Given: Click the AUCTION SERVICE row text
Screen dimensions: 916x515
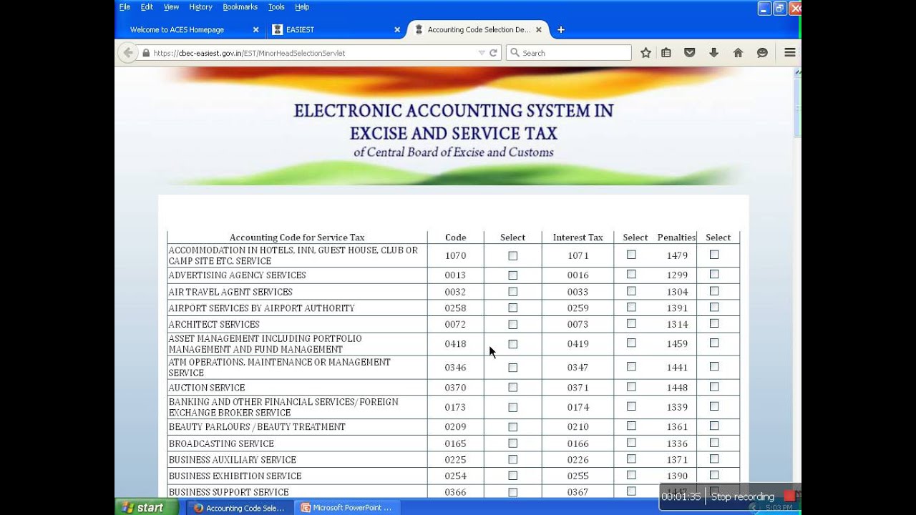Looking at the screenshot, I should pyautogui.click(x=207, y=388).
